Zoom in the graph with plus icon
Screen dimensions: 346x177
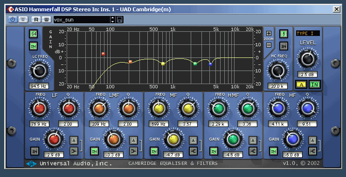[269, 33]
